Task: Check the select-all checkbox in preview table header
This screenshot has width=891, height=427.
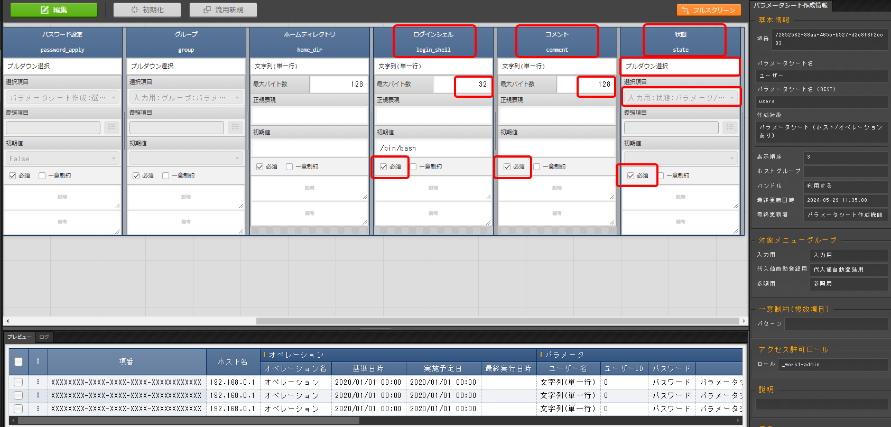Action: [18, 361]
